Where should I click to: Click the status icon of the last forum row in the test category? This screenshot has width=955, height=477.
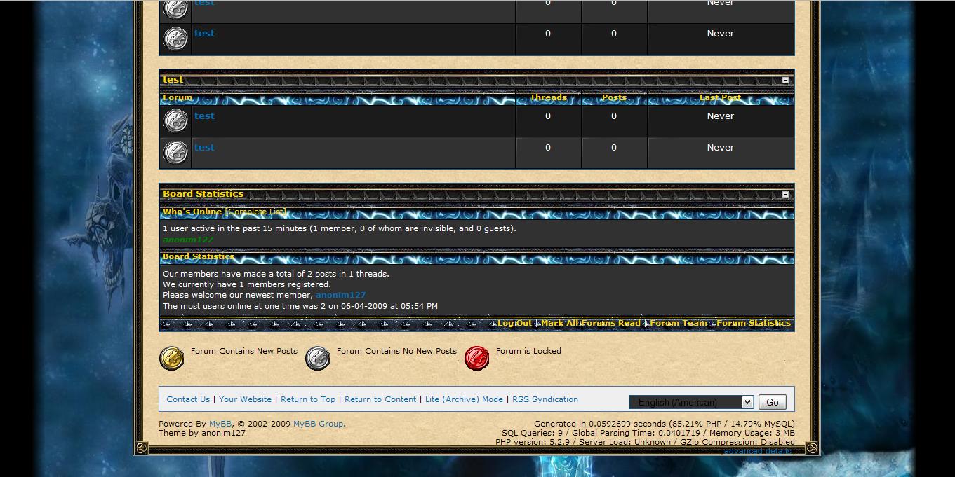click(x=175, y=152)
